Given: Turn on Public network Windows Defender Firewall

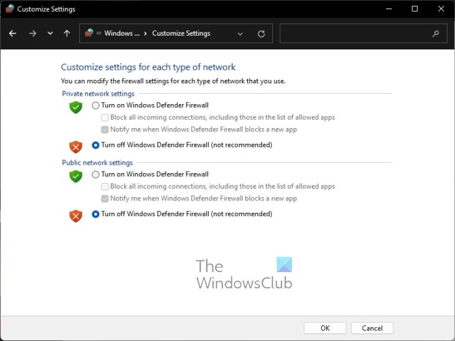Looking at the screenshot, I should click(x=96, y=174).
